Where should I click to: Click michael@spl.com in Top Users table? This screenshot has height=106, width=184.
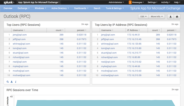(x=22, y=75)
